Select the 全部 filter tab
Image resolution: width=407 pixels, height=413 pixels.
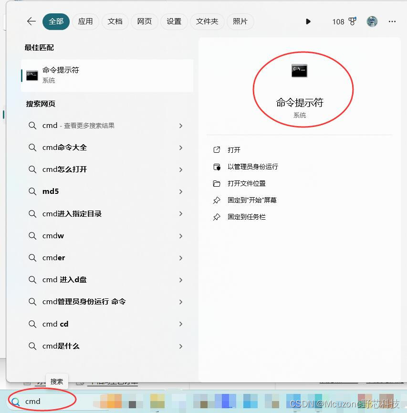click(56, 21)
